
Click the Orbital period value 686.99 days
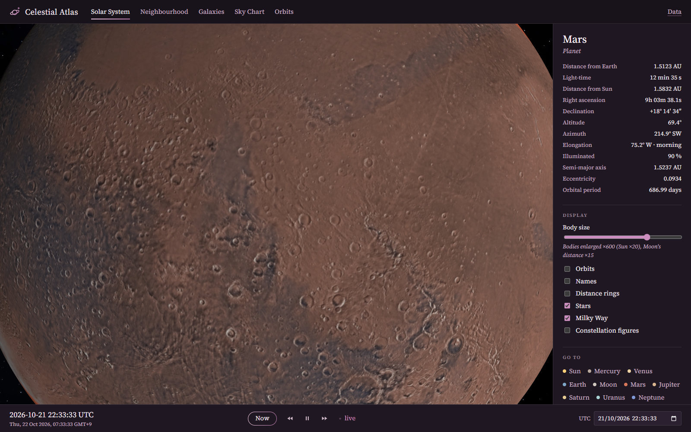point(665,190)
